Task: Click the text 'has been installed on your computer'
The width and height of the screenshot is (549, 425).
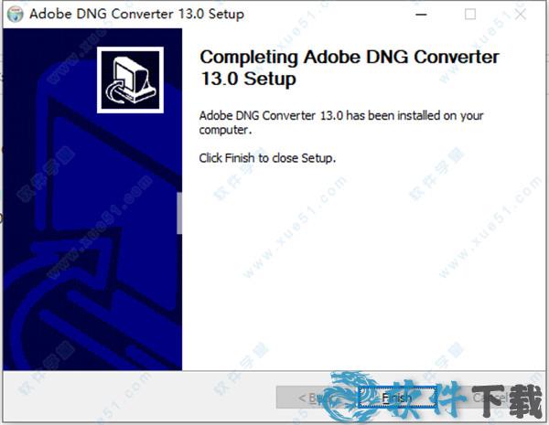Action: click(x=341, y=122)
